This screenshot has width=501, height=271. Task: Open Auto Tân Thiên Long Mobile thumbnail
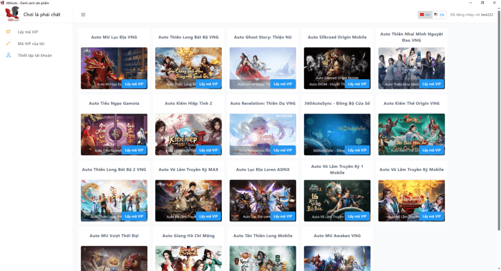(263, 259)
